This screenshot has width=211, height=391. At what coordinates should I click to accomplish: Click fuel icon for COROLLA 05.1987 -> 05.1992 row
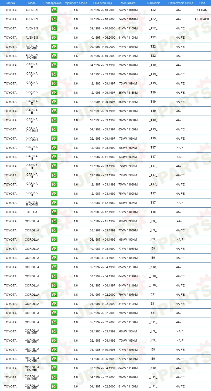click(x=54, y=230)
